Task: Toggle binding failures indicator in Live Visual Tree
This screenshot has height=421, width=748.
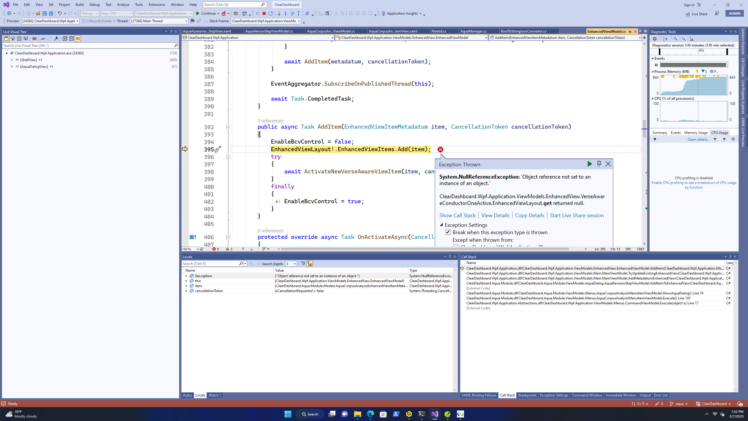Action: (x=34, y=39)
